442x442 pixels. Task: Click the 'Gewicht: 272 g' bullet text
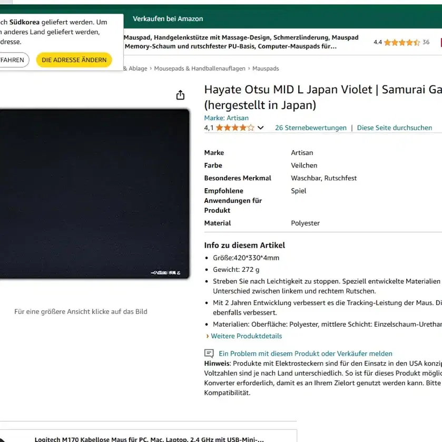[x=236, y=270]
